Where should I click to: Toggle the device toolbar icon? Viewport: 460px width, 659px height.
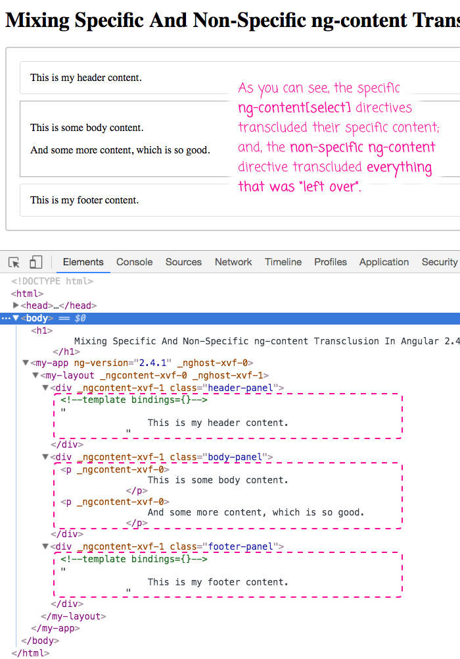pyautogui.click(x=36, y=262)
